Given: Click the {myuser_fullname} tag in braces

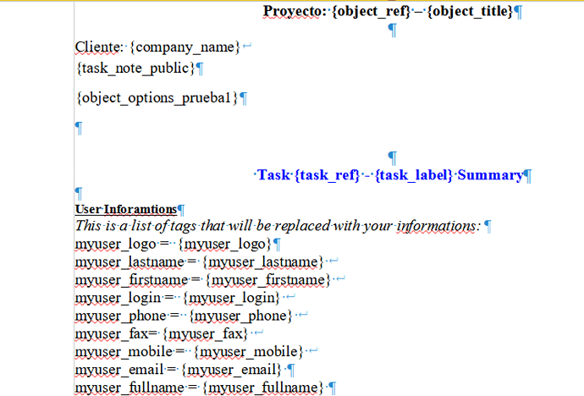Looking at the screenshot, I should click(263, 388).
